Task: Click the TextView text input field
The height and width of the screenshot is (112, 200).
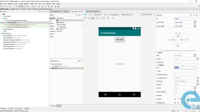Action: point(185,68)
